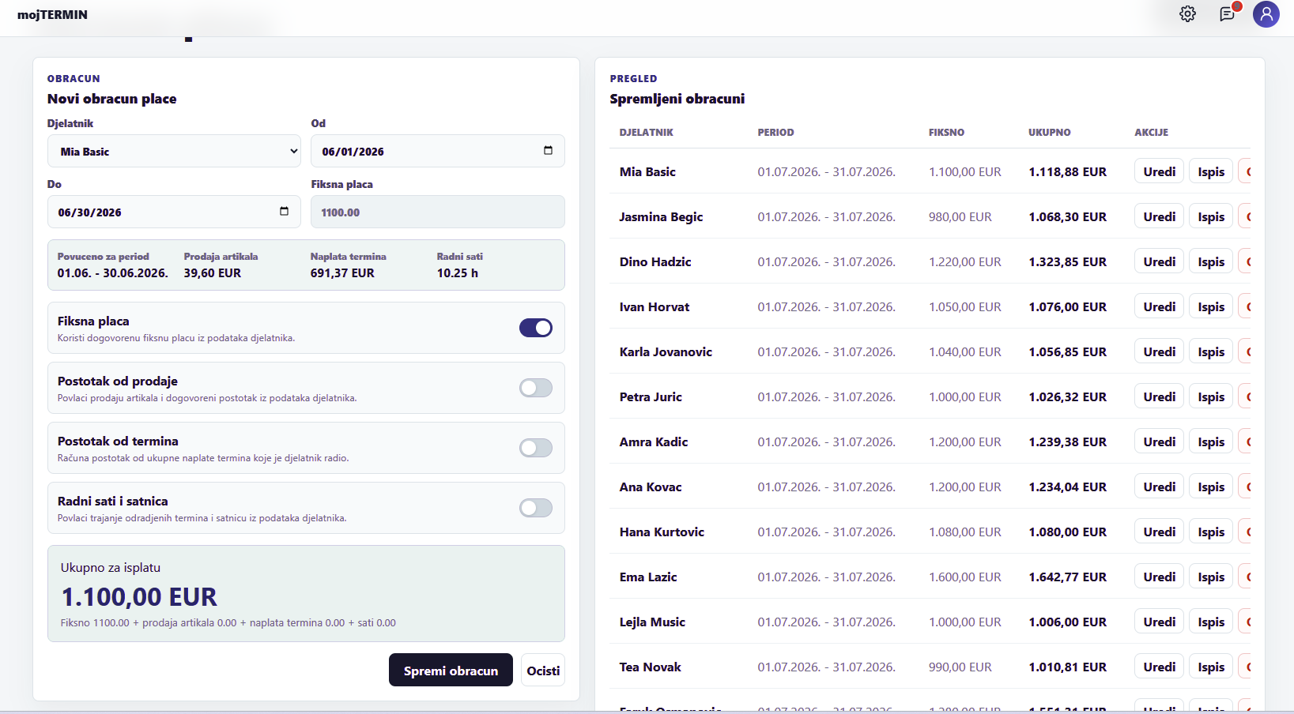The width and height of the screenshot is (1294, 714).
Task: Click Uredi for Tea Novak
Action: point(1159,667)
